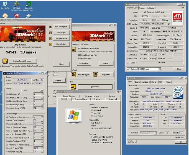Switch to the Mainboard tab in CPU-Z

145,82
